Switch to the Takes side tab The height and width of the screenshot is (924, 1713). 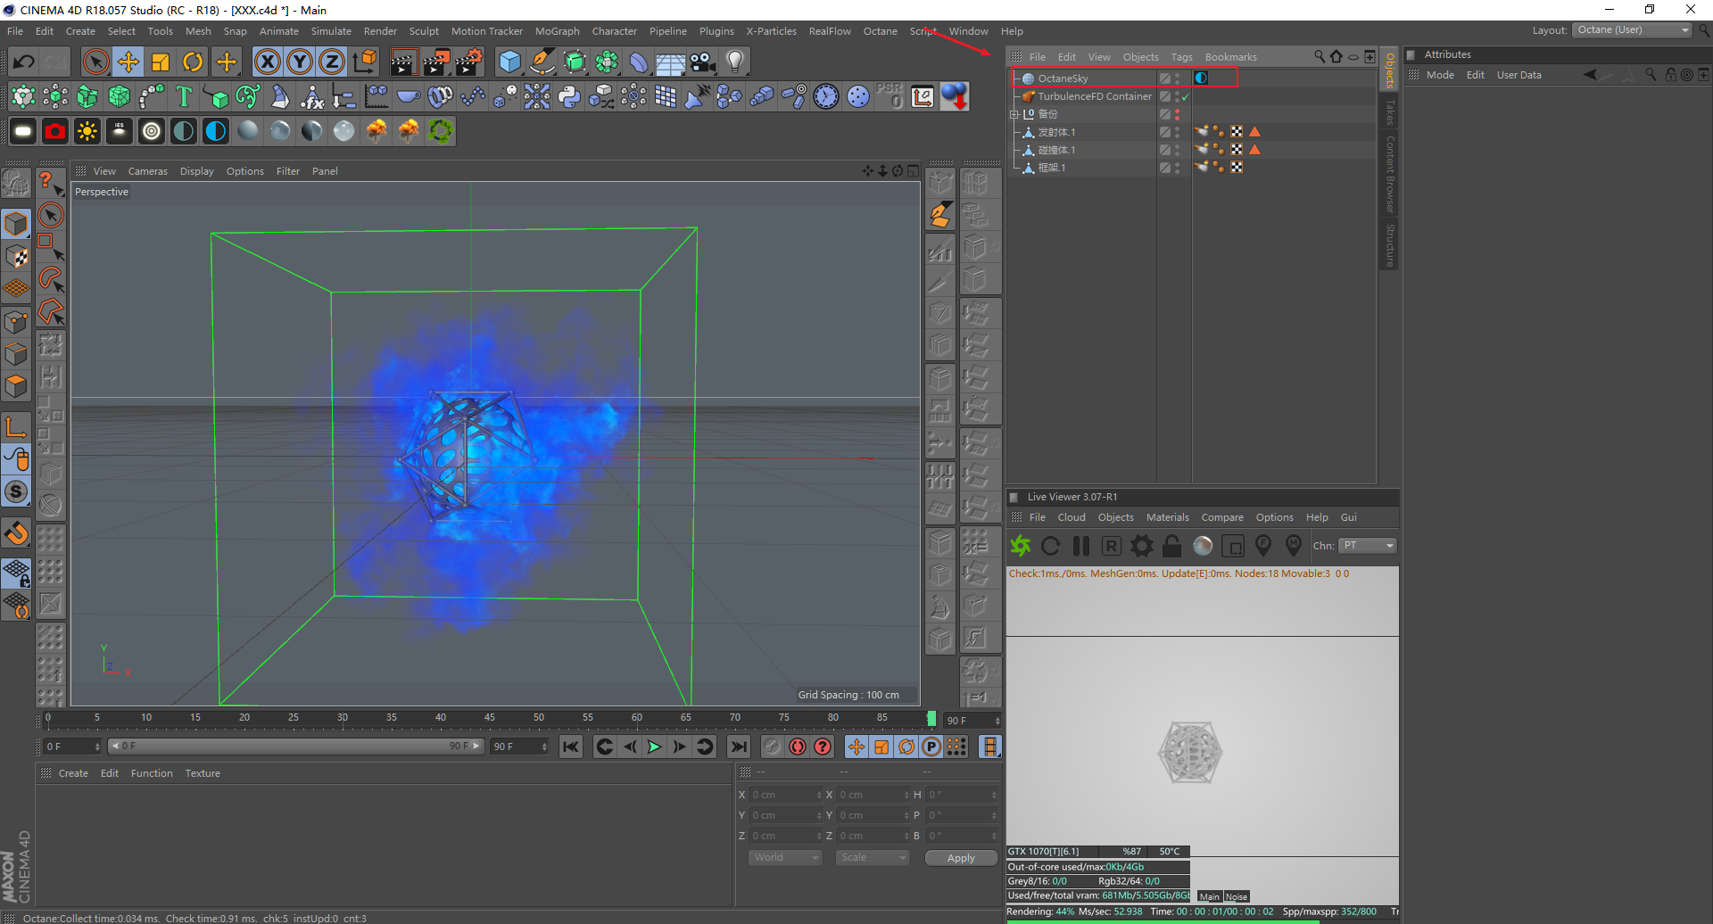tap(1389, 113)
